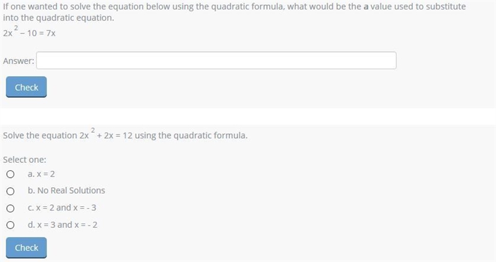Click Check button below the Answer field

26,87
